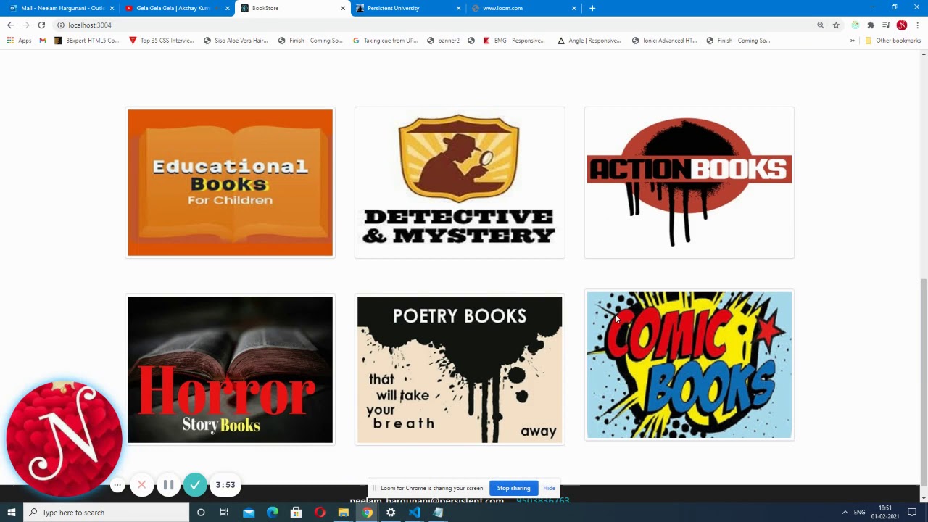Open the Windows Start menu
Viewport: 928px width, 522px height.
[x=12, y=513]
